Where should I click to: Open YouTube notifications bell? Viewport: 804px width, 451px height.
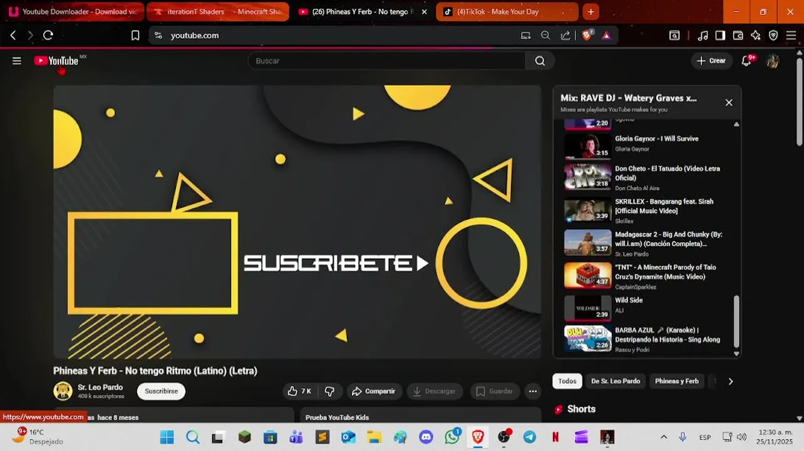pyautogui.click(x=746, y=61)
